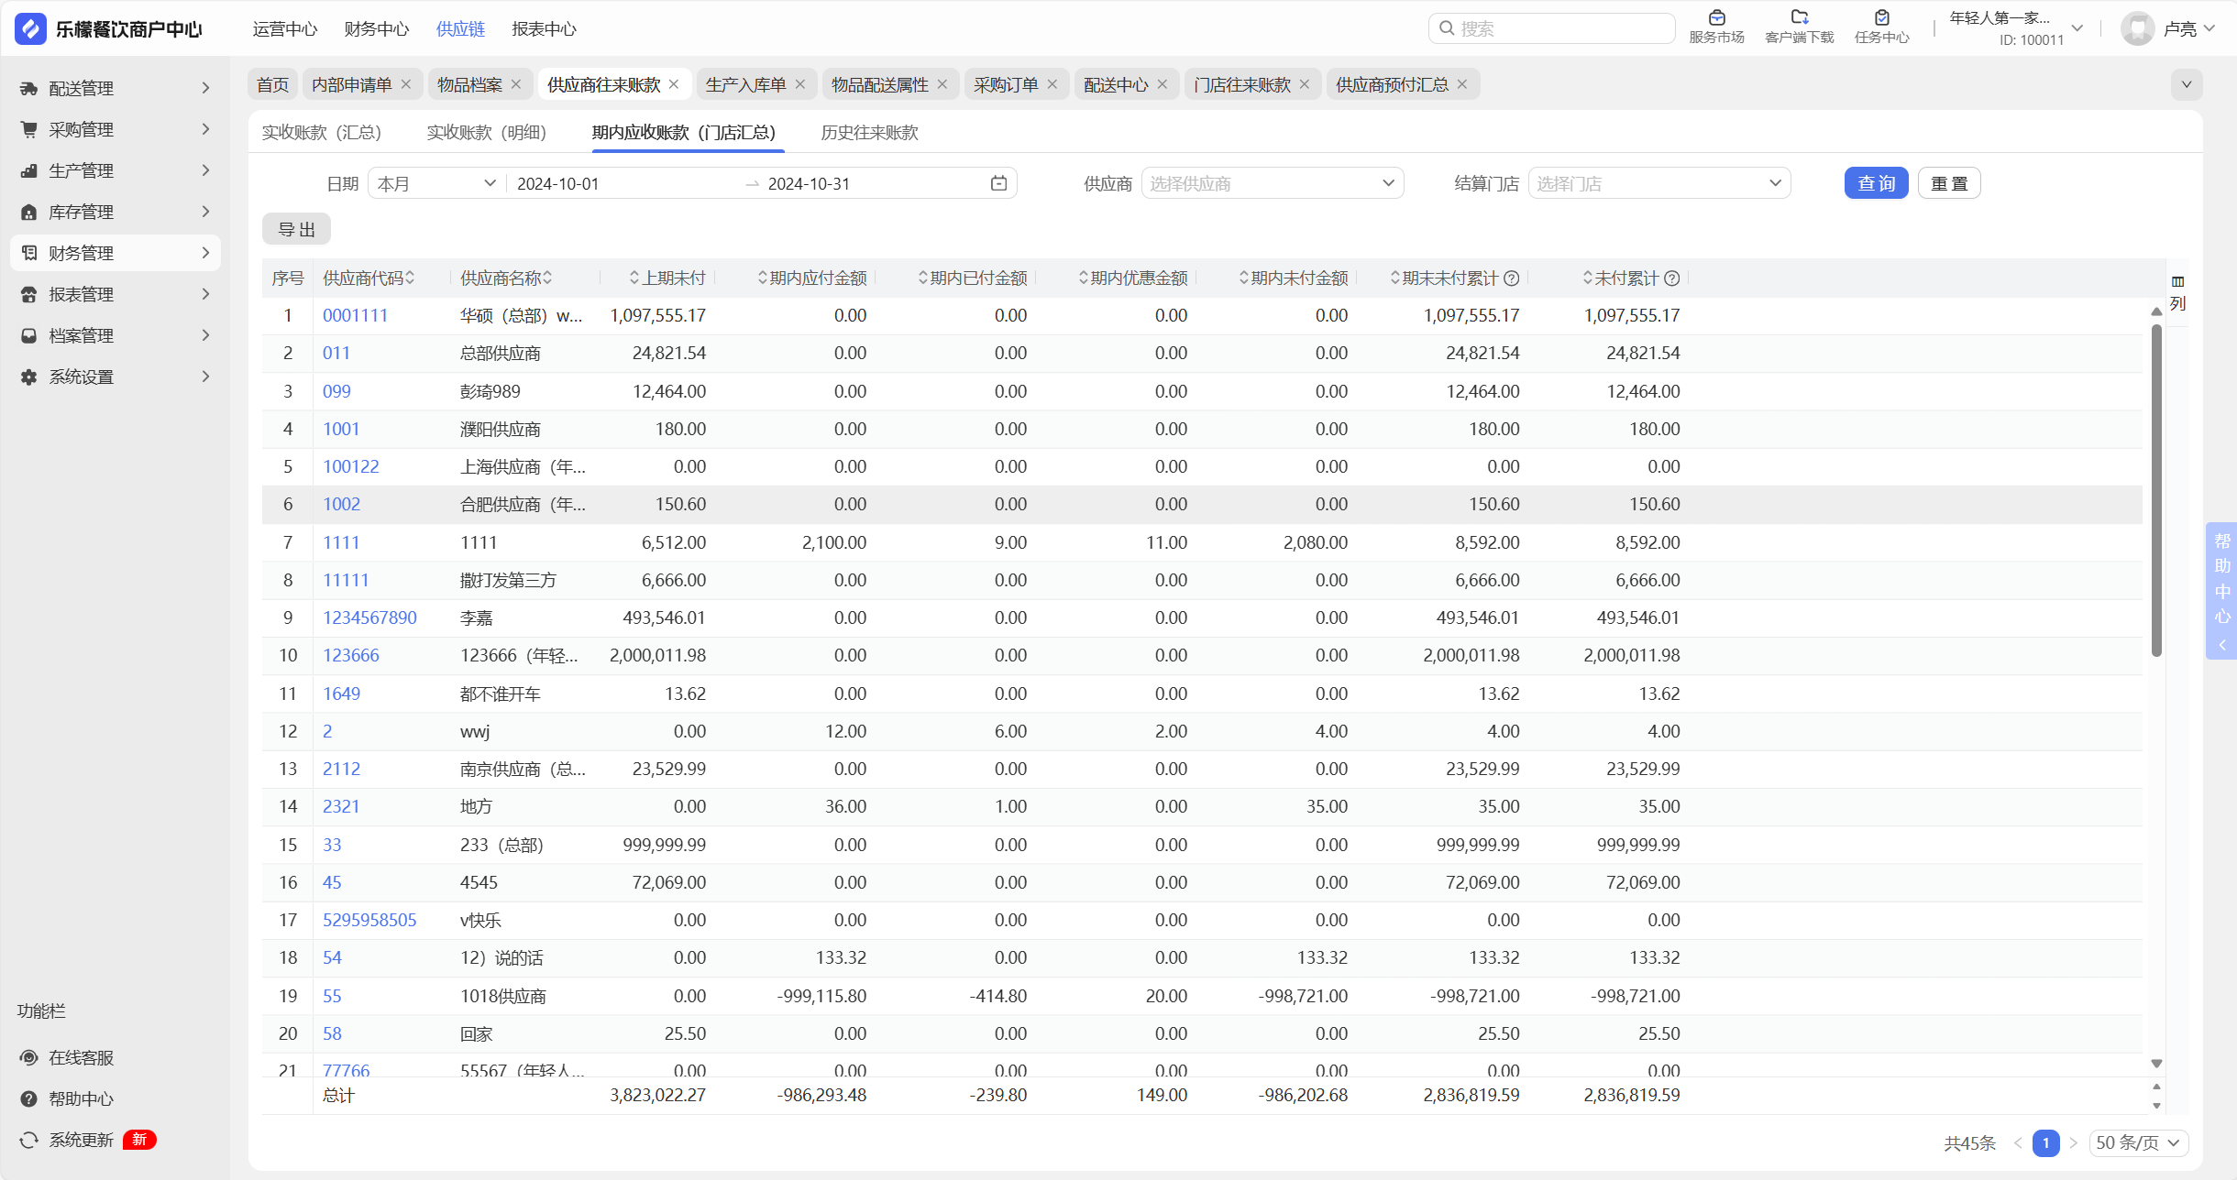Click the top search input field

1551,28
